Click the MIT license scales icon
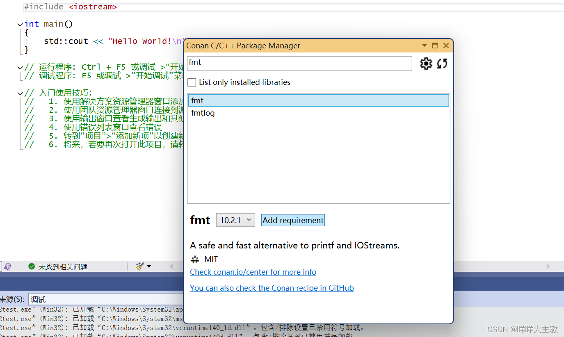The height and width of the screenshot is (337, 564). pos(195,259)
